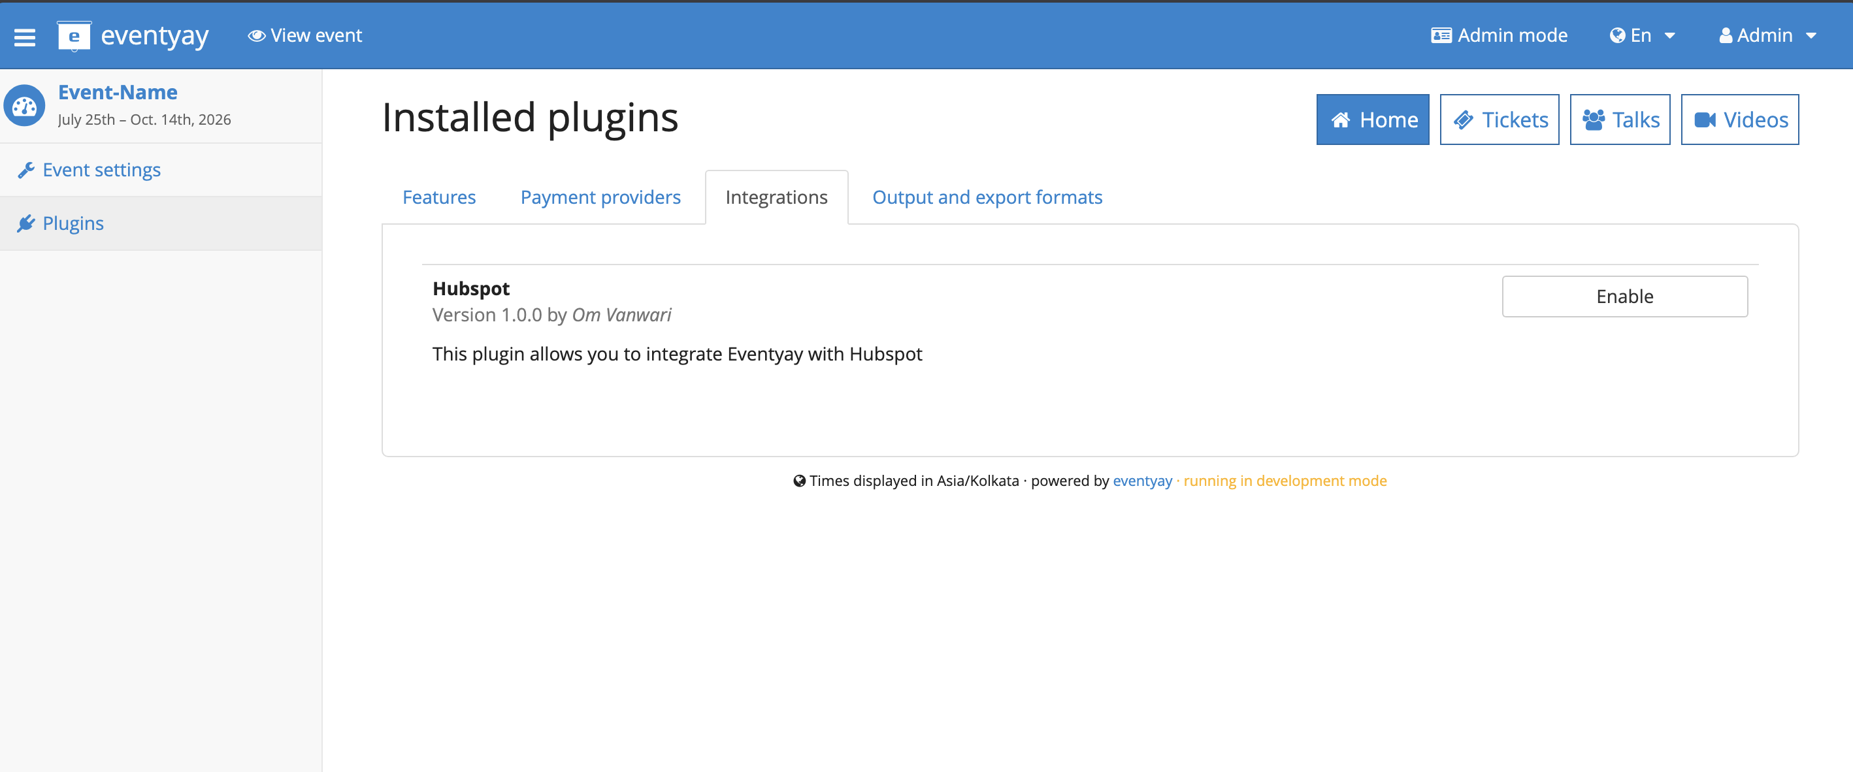The image size is (1853, 772).
Task: Click the ticket icon in Tickets button
Action: tap(1463, 120)
